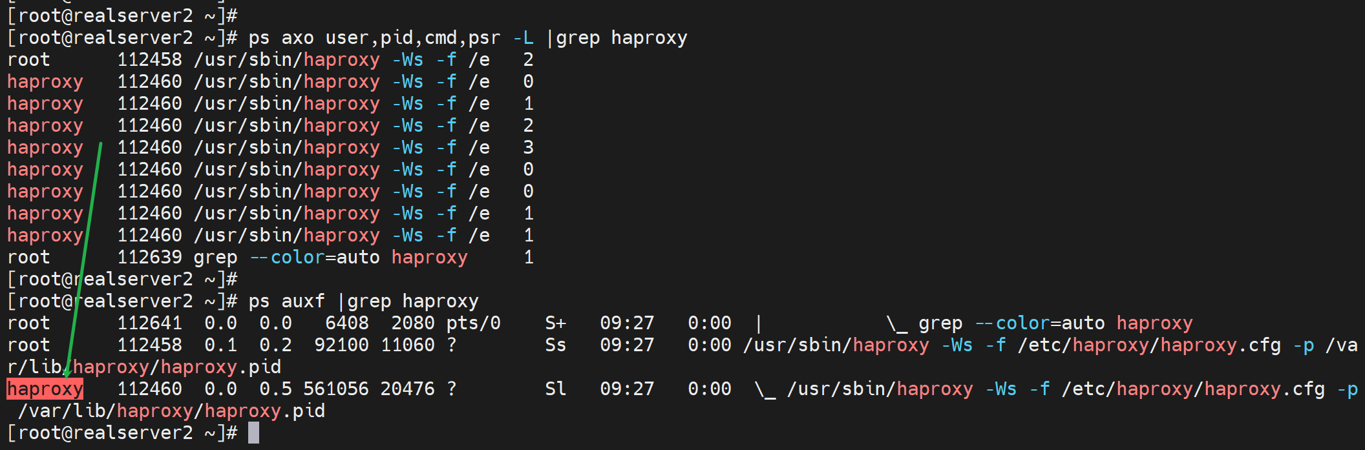Click the green arrow's tip near haproxy

pos(67,377)
